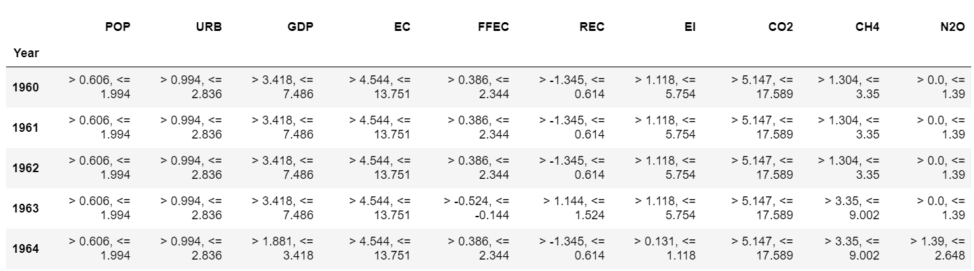Select the 1962 row label
Image resolution: width=974 pixels, height=271 pixels.
(x=26, y=168)
